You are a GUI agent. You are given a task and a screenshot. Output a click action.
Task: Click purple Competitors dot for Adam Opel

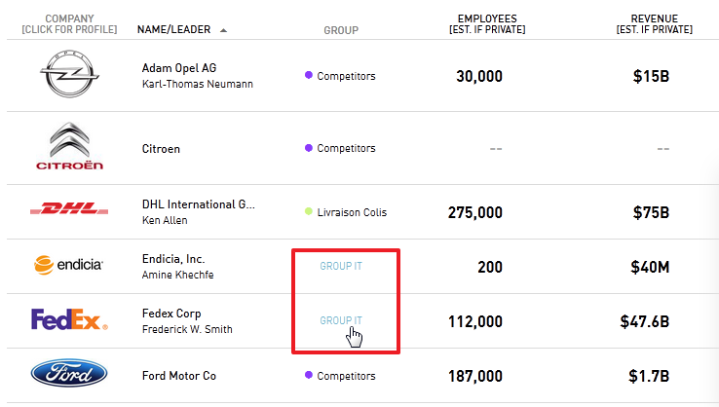(309, 75)
